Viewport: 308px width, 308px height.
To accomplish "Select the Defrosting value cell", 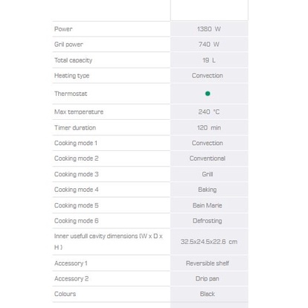I will [x=209, y=221].
